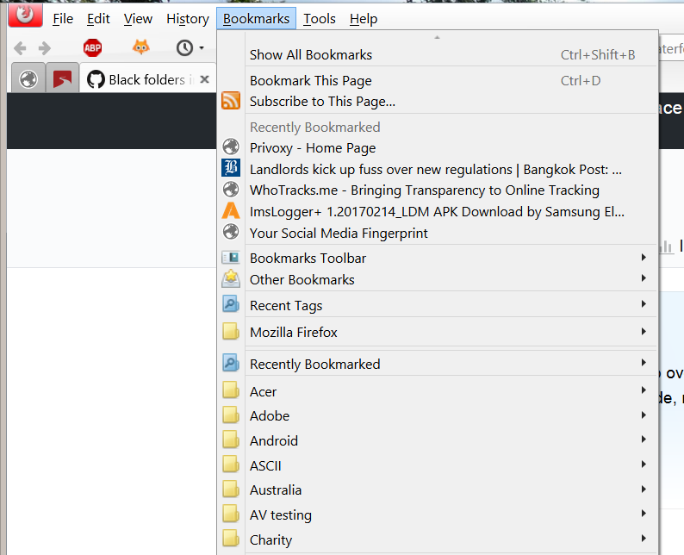Expand the Australia folder arrow
Screen dimensions: 684x555
click(644, 490)
